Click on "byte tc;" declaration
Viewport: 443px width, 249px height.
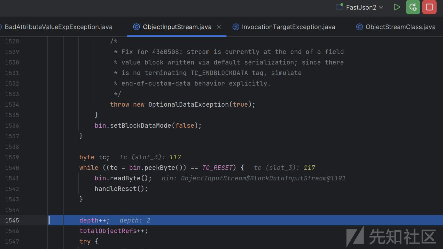point(94,157)
